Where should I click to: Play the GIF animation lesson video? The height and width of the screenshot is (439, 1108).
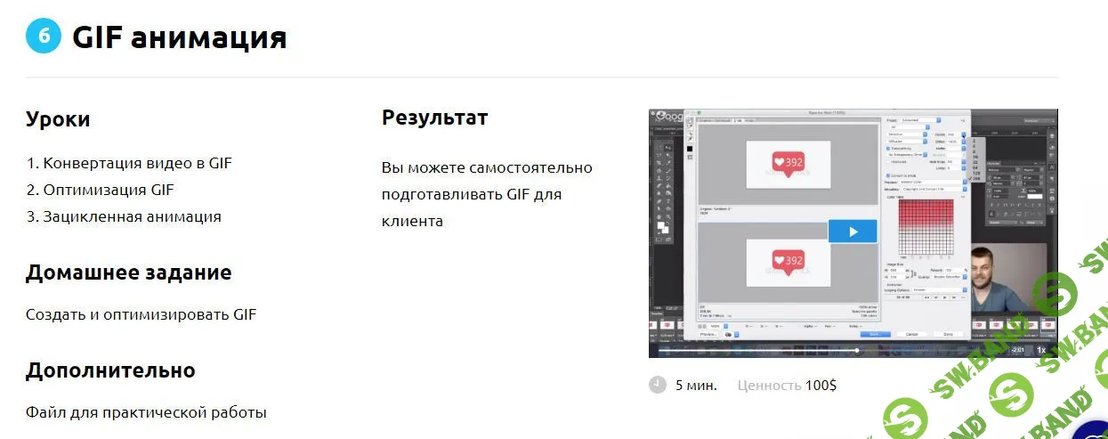click(852, 232)
